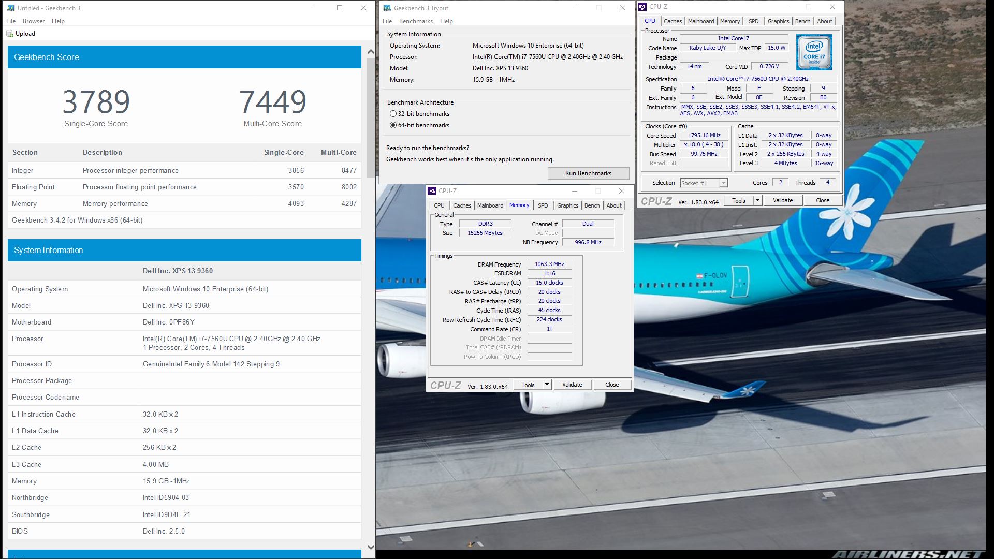The width and height of the screenshot is (994, 559).
Task: Click Validate button in top CPU-Z window
Action: 782,200
